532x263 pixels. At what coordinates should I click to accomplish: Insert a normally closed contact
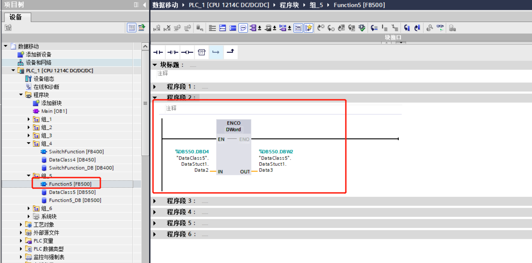pos(173,52)
